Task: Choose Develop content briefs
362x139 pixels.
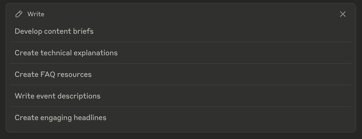Action: coord(181,31)
